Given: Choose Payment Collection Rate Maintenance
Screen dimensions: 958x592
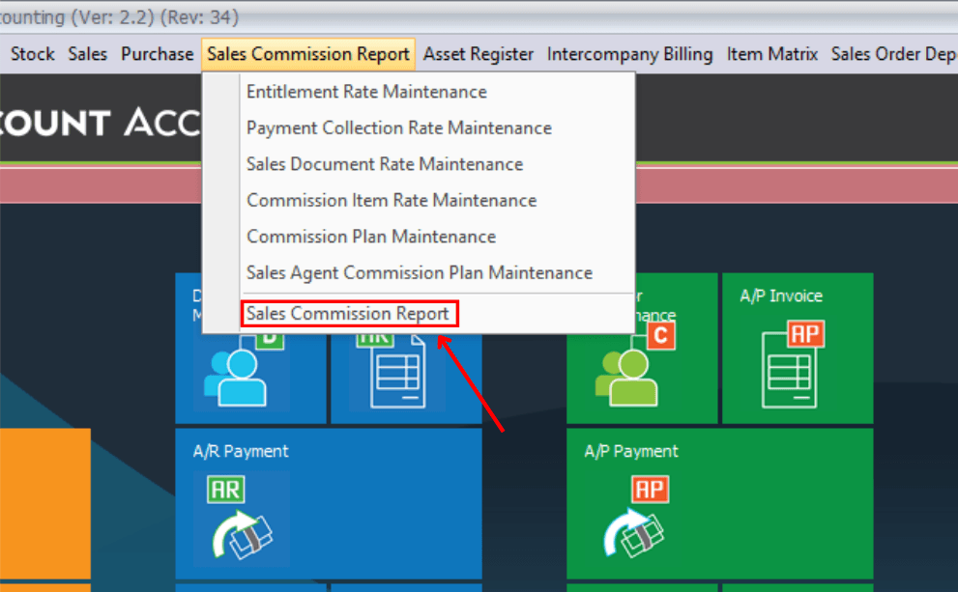Looking at the screenshot, I should (x=398, y=127).
